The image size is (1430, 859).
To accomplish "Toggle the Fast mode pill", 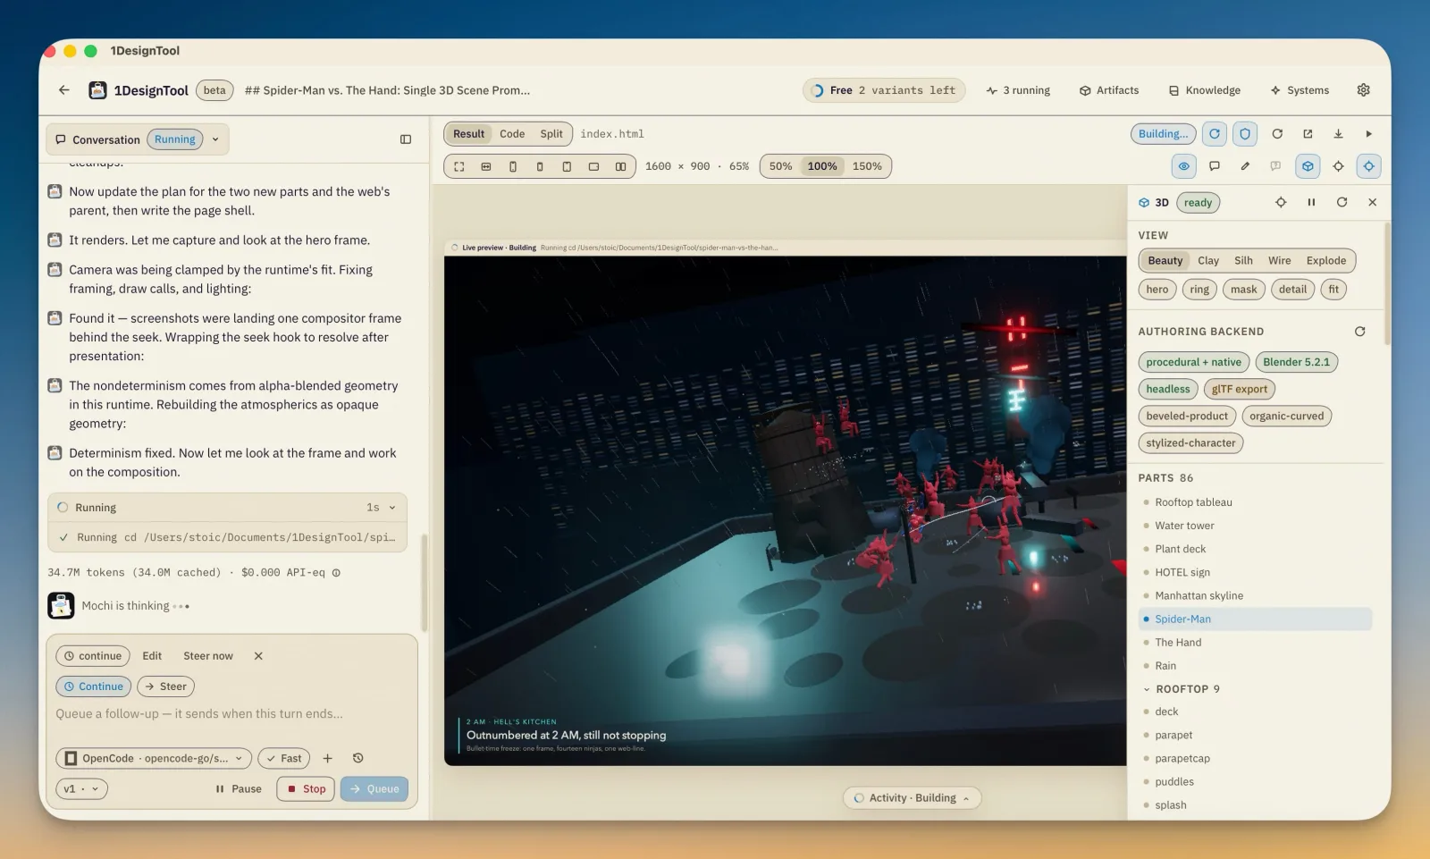I will point(284,759).
